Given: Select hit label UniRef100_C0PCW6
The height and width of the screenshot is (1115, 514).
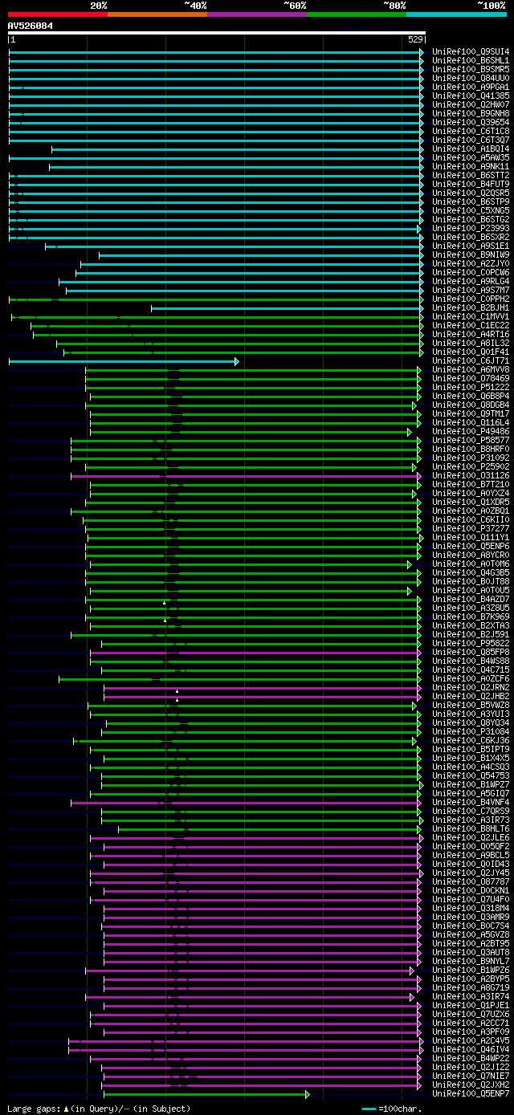Looking at the screenshot, I should [471, 272].
